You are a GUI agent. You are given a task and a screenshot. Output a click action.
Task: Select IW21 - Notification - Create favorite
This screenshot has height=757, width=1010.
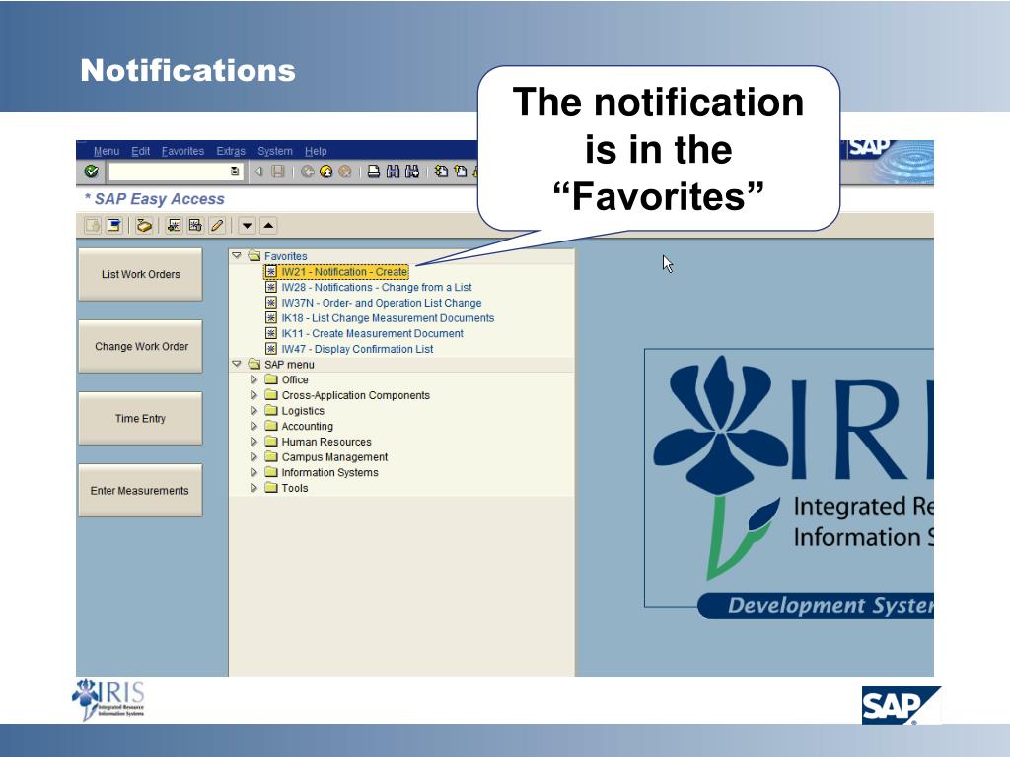(344, 272)
